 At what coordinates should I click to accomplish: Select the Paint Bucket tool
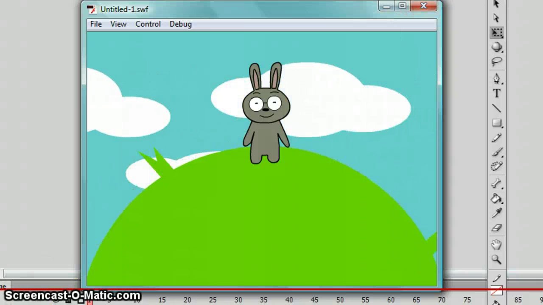tap(497, 198)
